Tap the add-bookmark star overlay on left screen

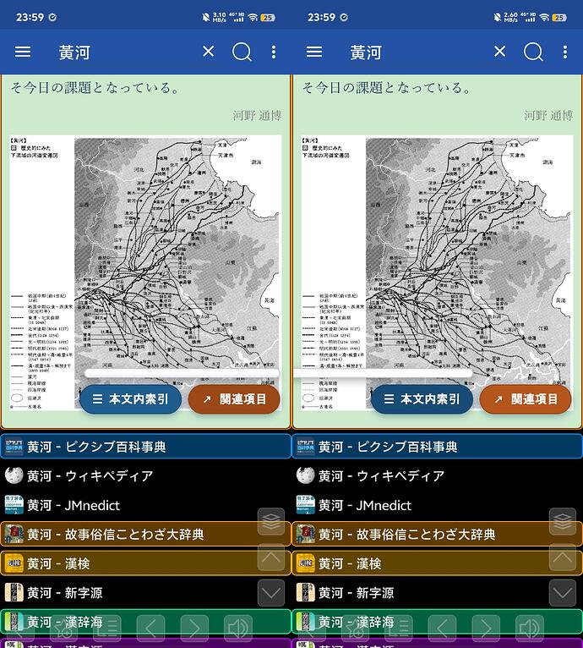63,629
